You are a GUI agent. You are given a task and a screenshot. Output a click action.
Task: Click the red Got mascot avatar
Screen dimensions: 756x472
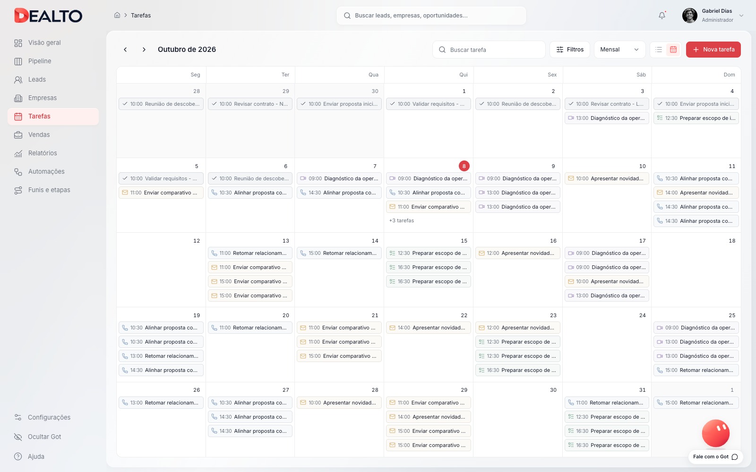point(716,433)
